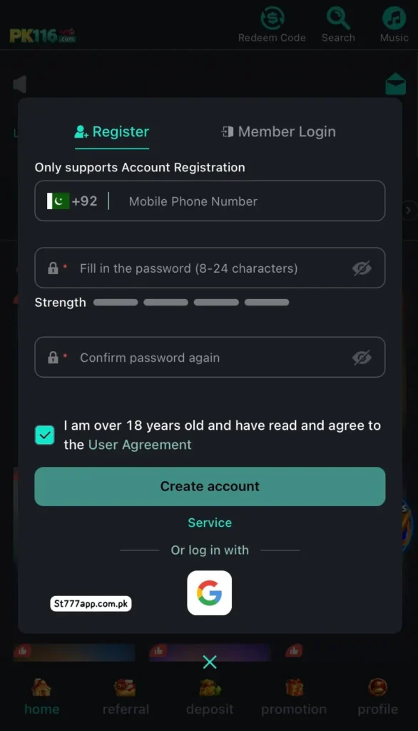Show password using the eye icon
Viewport: 418px width, 731px height.
(362, 268)
